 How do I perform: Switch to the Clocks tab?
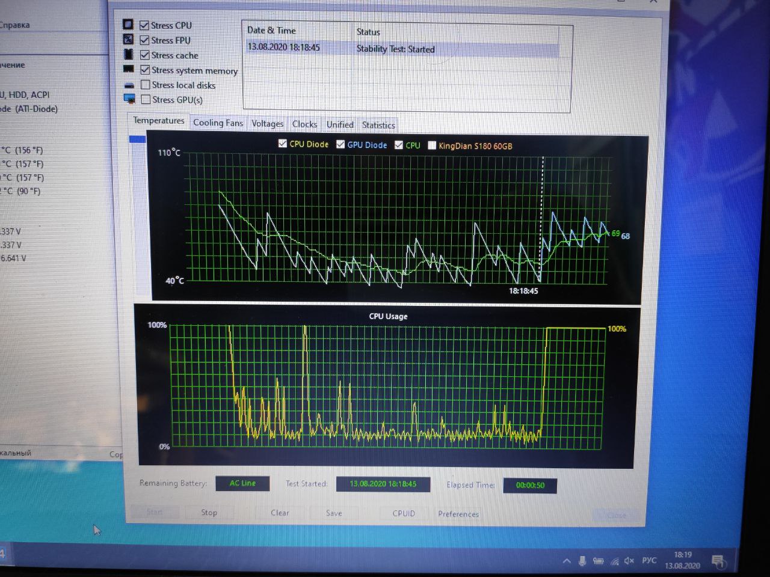[x=304, y=124]
